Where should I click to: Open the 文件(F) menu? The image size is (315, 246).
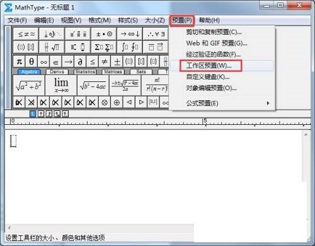coord(17,20)
